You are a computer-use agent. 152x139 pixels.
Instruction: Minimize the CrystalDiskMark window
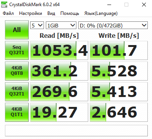[x=109, y=5]
